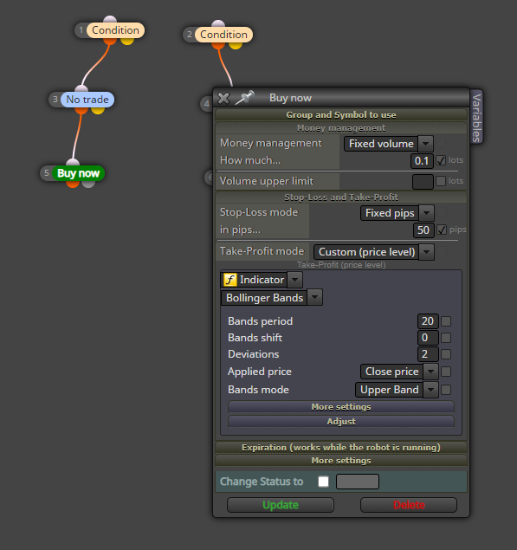Click More settings inside indicator box
Screen dimensions: 517x550
point(341,406)
